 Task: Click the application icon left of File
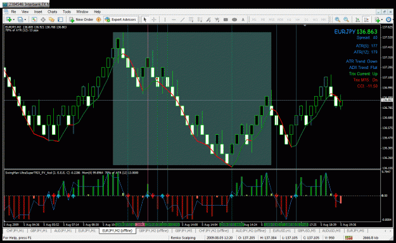point(6,11)
